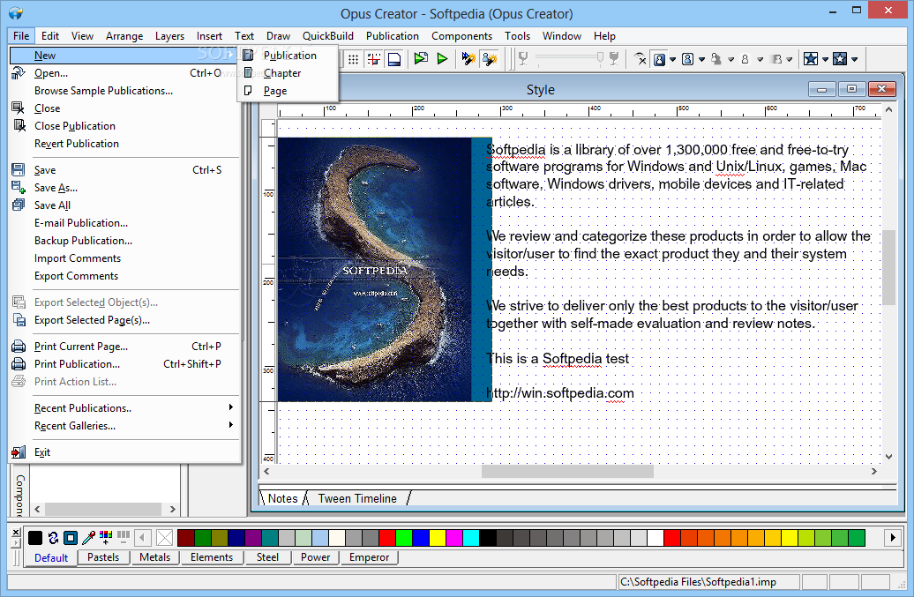Select E-mail Publication... entry
Screen dimensions: 914x597
[x=124, y=223]
